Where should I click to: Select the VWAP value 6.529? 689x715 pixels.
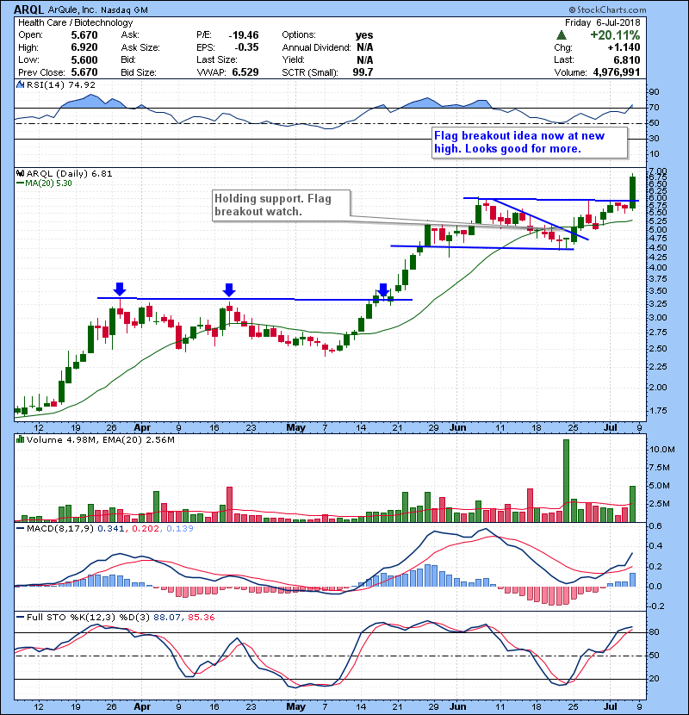pos(245,72)
